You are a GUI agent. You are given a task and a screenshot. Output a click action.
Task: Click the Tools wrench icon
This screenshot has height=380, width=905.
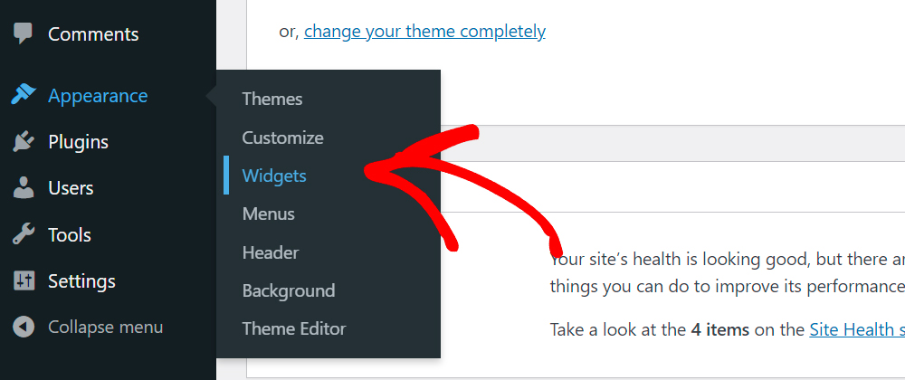pyautogui.click(x=24, y=234)
